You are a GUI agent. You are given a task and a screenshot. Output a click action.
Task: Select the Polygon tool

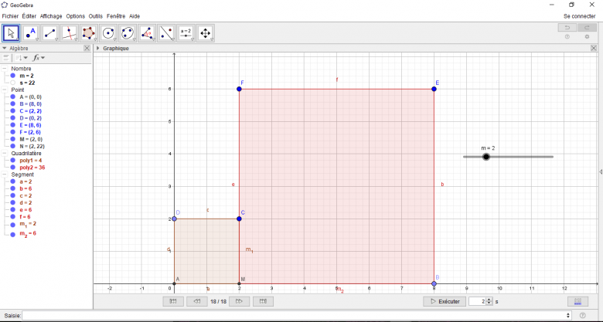(89, 33)
